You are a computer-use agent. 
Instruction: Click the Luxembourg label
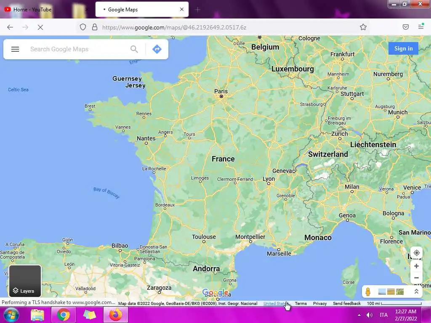click(293, 69)
